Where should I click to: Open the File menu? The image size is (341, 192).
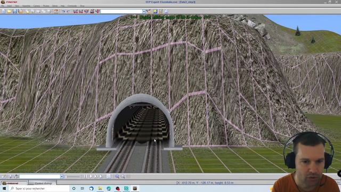(x=3, y=6)
